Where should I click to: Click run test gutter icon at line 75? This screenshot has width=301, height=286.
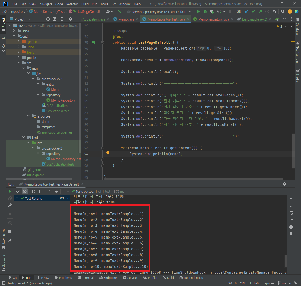click(x=94, y=42)
